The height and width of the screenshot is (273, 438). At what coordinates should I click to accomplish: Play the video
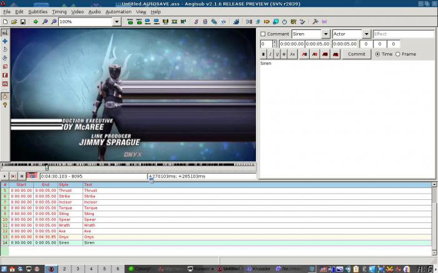pos(4,176)
